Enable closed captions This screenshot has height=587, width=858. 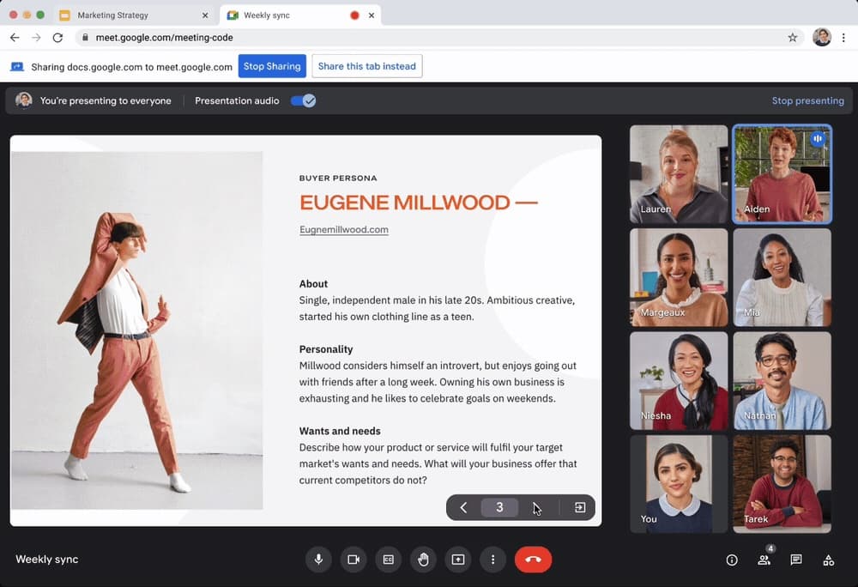coord(388,560)
